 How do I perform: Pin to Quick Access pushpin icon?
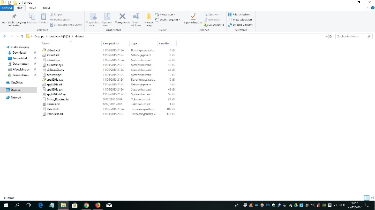pyautogui.click(x=14, y=17)
